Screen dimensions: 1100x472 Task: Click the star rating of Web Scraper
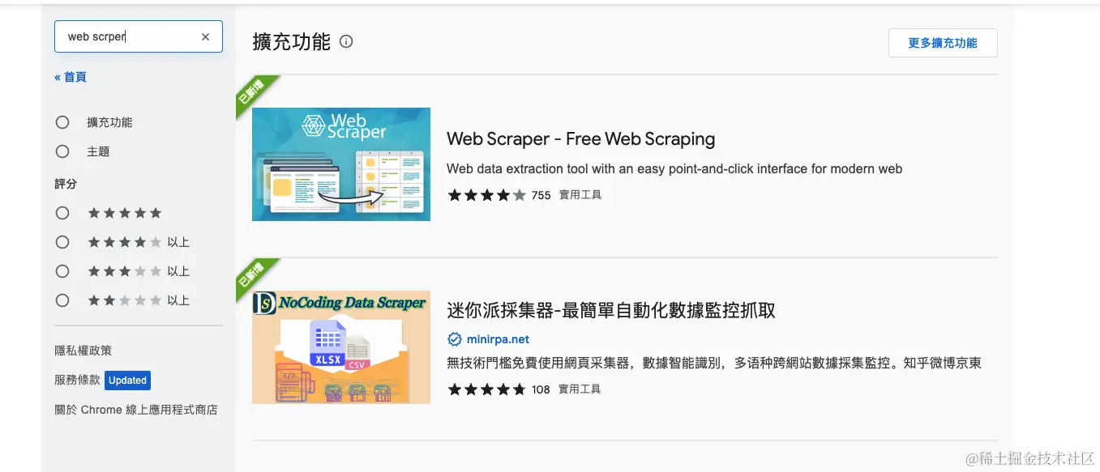coord(486,195)
